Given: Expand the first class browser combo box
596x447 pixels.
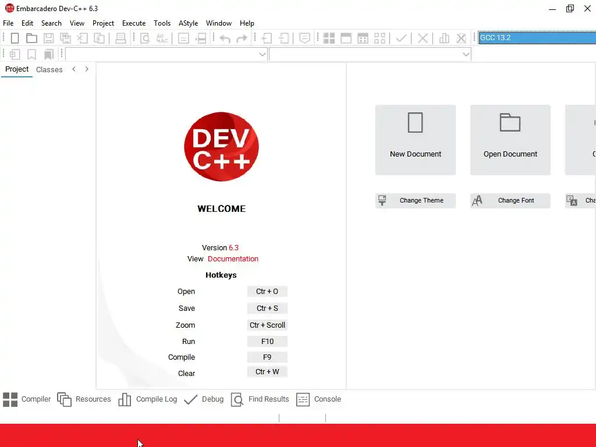Looking at the screenshot, I should (x=262, y=54).
